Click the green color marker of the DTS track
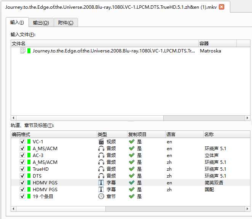Image resolution: width=252 pixels, height=219 pixels. point(29,176)
